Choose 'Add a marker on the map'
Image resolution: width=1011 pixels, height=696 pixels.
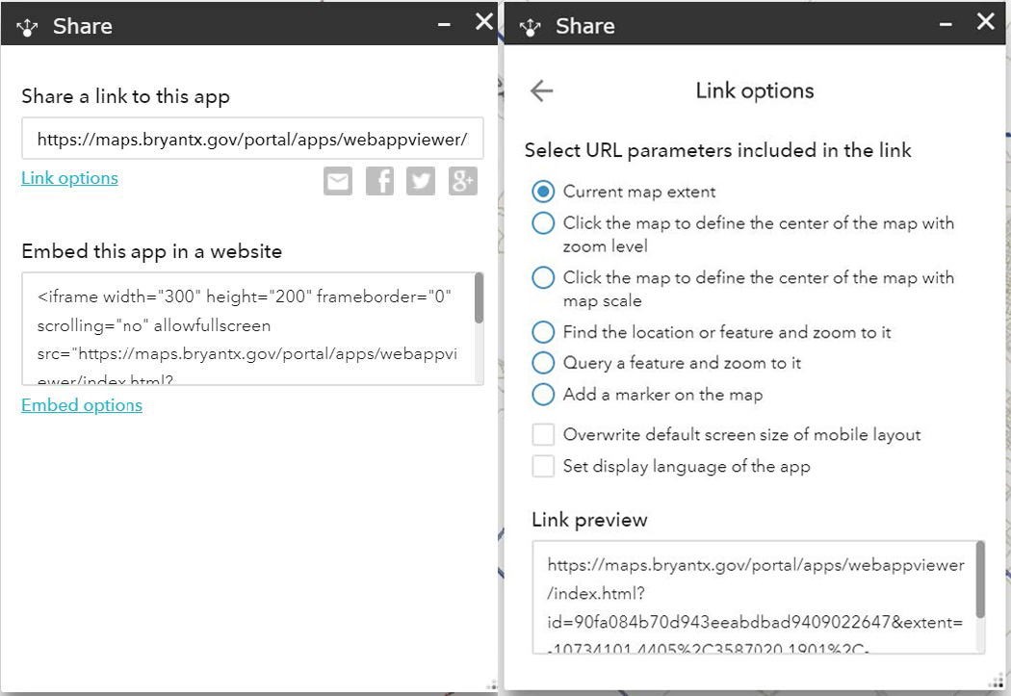542,395
